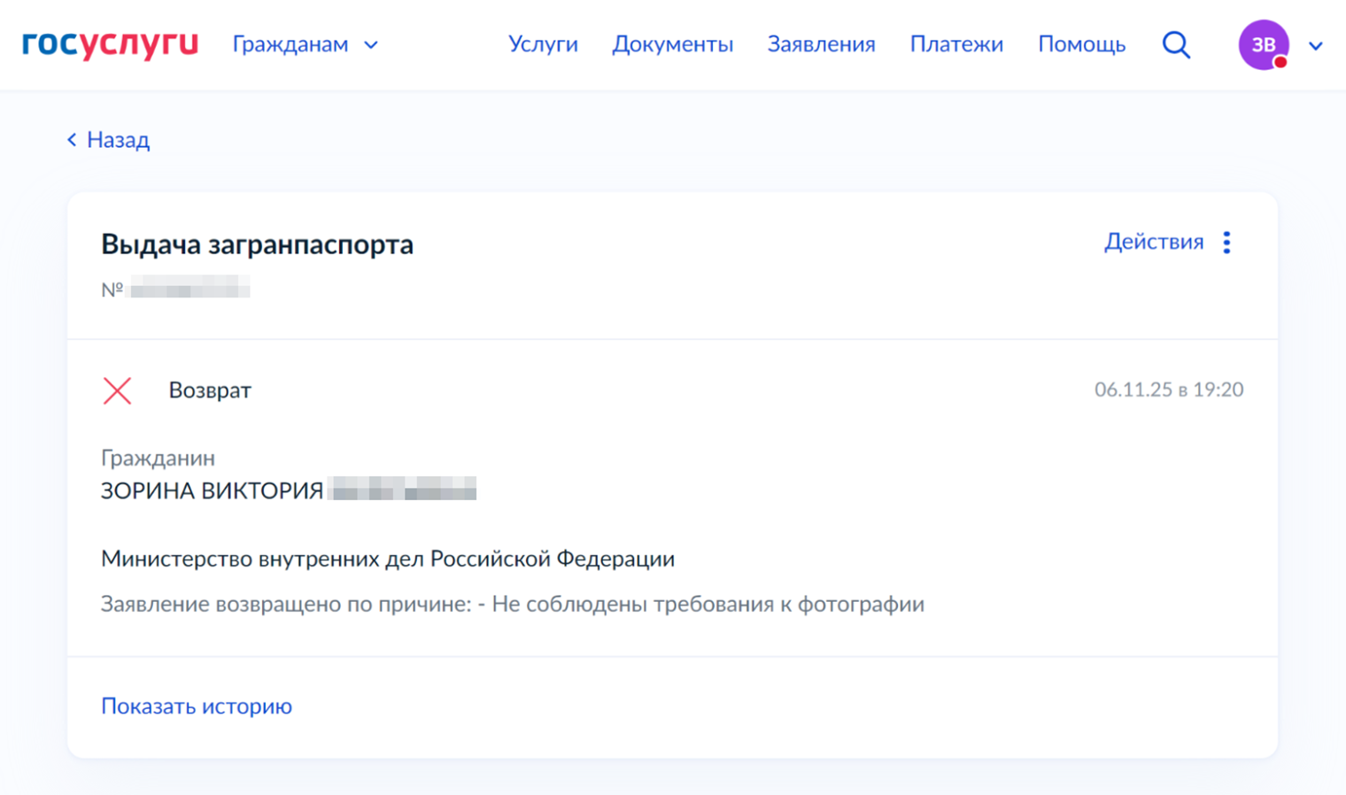Click the name ЗОРИНА ВИКТОРИЯ
Screen dimensions: 1346x795
[212, 490]
